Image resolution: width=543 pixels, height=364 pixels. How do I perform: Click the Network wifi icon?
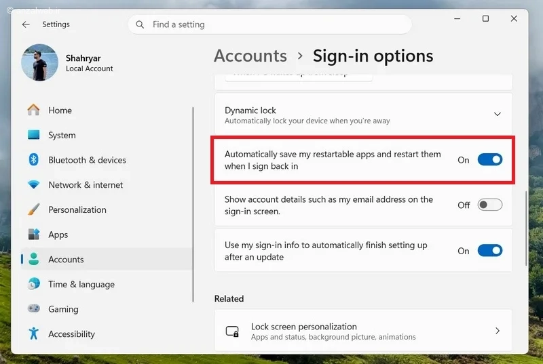tap(33, 184)
